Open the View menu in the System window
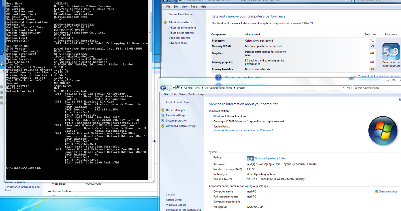 [182, 94]
